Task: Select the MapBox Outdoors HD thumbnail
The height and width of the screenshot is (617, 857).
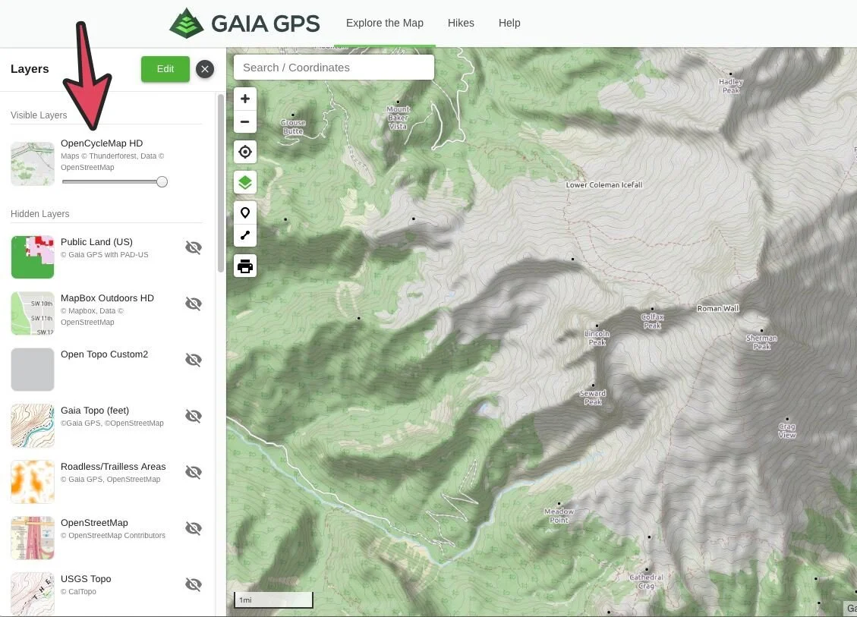Action: [33, 313]
